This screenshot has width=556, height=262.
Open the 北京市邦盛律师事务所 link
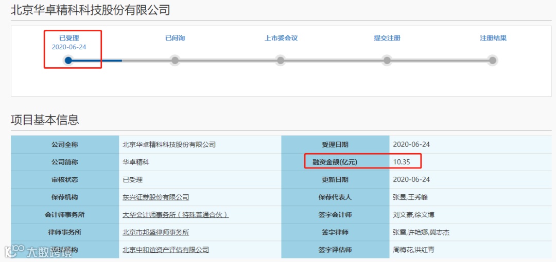point(155,232)
